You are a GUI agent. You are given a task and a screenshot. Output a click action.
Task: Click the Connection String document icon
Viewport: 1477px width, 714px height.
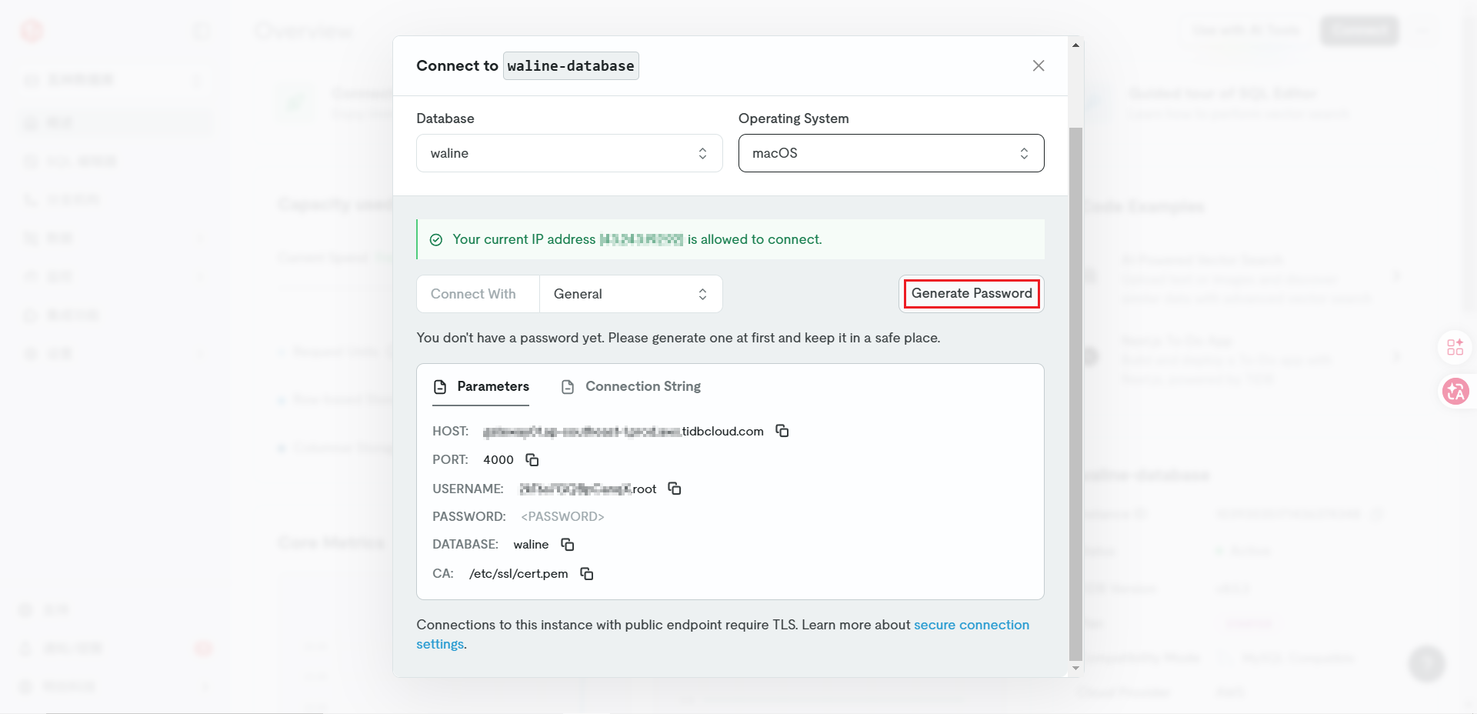point(568,386)
